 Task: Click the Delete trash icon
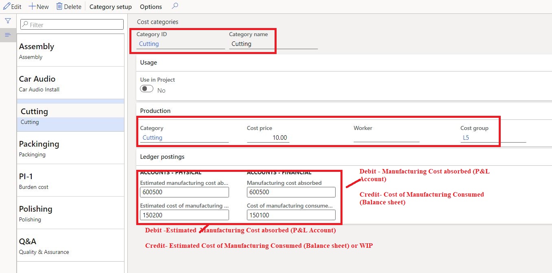pyautogui.click(x=59, y=6)
